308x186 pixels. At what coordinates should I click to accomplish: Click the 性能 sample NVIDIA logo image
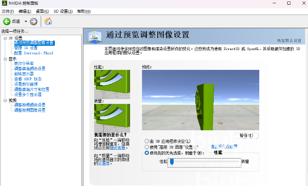click(112, 85)
